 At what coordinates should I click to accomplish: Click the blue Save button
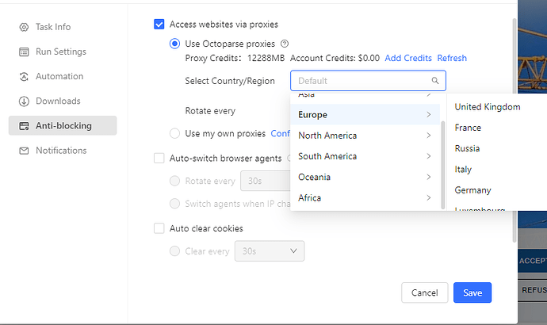pyautogui.click(x=472, y=292)
